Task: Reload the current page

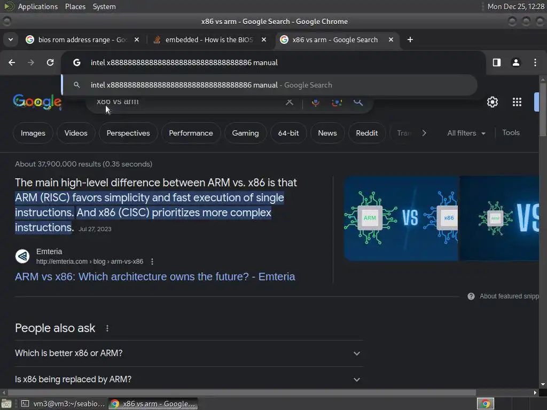Action: (50, 62)
